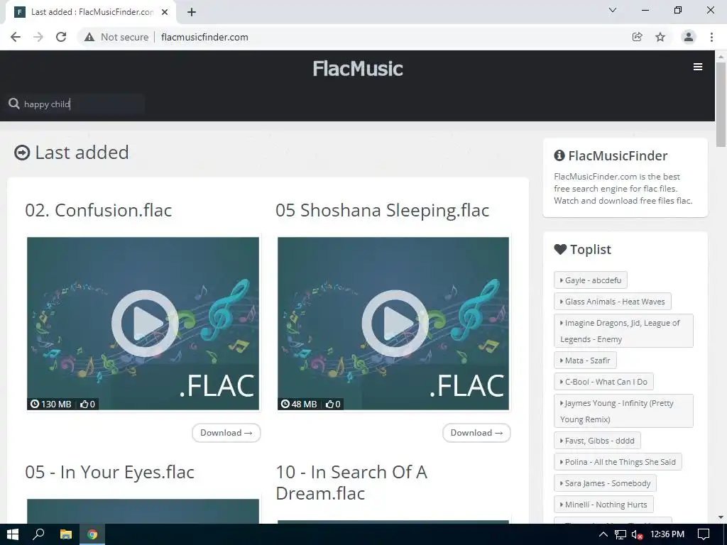Click the Chrome taskbar icon
Screen dimensions: 727x545
(92, 534)
